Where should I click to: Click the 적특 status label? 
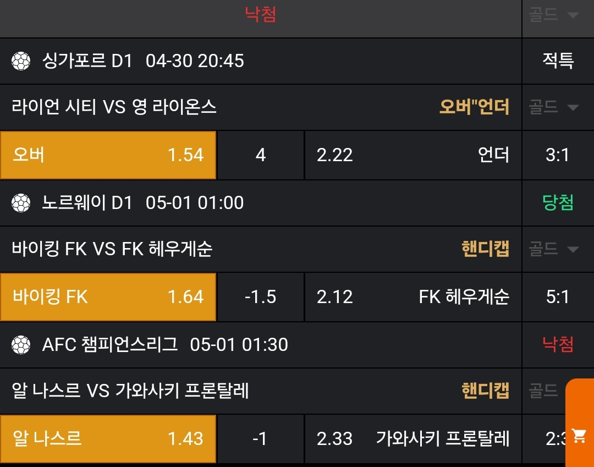pos(558,61)
